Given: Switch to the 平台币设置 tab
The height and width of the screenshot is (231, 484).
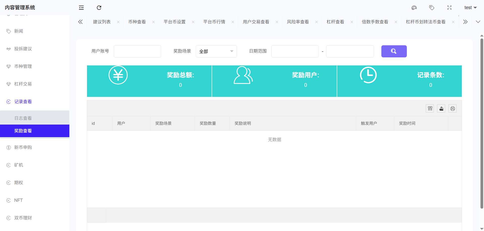Looking at the screenshot, I should point(175,22).
